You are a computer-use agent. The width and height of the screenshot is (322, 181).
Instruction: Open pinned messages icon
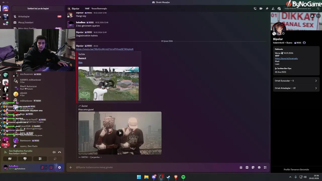pos(267,9)
